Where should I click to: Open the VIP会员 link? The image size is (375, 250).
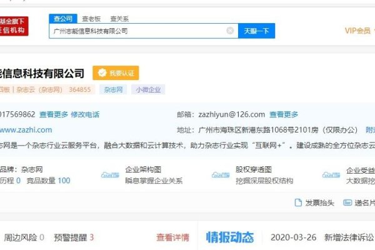[x=357, y=31]
